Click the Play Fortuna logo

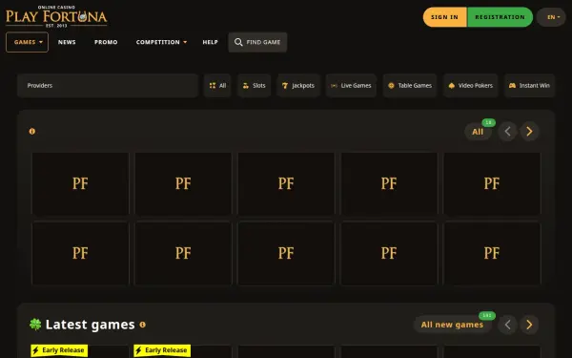56,16
